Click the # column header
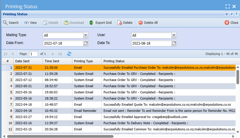 8,61
